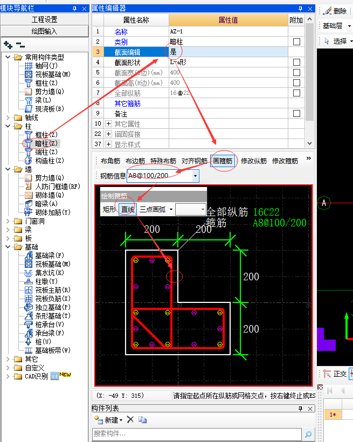Click 截面编辑 value cell showing 是
Image resolution: width=353 pixels, height=442 pixels.
(228, 52)
